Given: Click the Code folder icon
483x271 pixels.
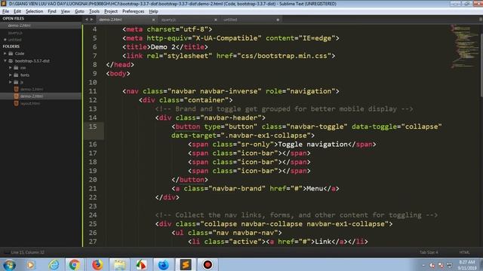Looking at the screenshot, I should click(x=11, y=53).
